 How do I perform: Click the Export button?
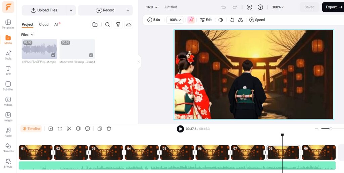tap(333, 7)
